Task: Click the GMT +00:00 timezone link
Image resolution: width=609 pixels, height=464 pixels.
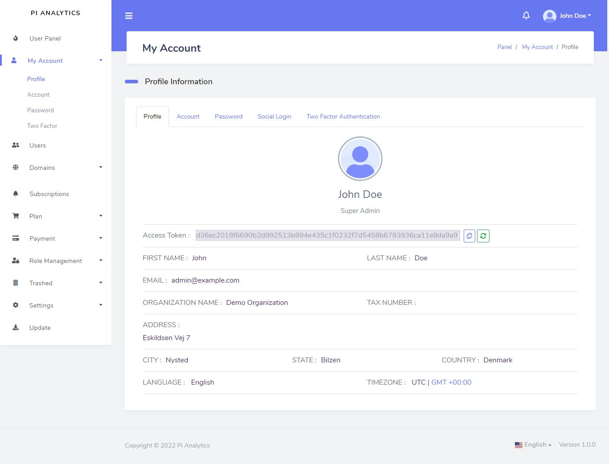Action: click(451, 382)
